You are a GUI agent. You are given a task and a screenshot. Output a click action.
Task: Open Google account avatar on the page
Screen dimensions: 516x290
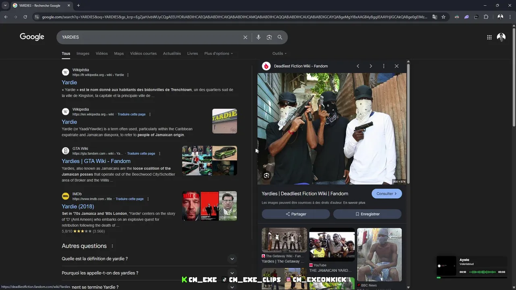[x=501, y=37]
